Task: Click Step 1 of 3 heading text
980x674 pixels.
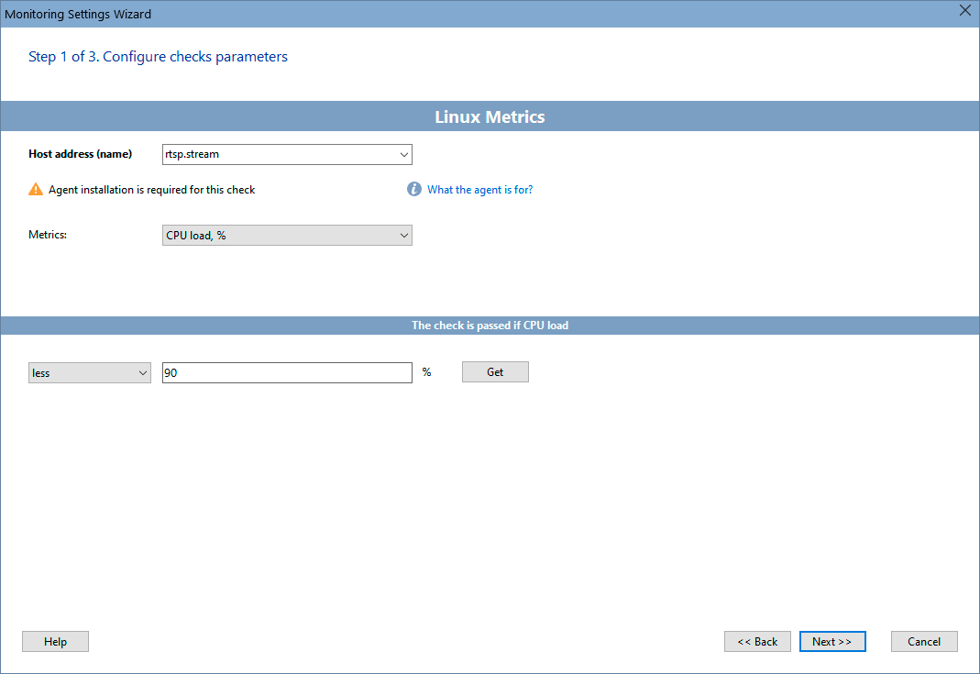Action: pyautogui.click(x=158, y=56)
